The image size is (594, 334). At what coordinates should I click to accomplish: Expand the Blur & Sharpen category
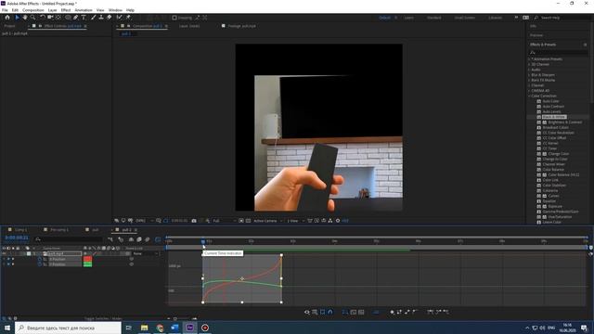click(530, 75)
